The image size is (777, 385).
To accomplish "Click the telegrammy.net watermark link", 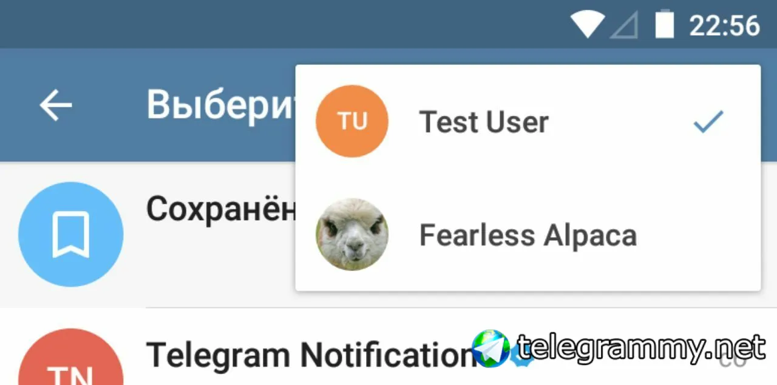I will click(x=642, y=348).
